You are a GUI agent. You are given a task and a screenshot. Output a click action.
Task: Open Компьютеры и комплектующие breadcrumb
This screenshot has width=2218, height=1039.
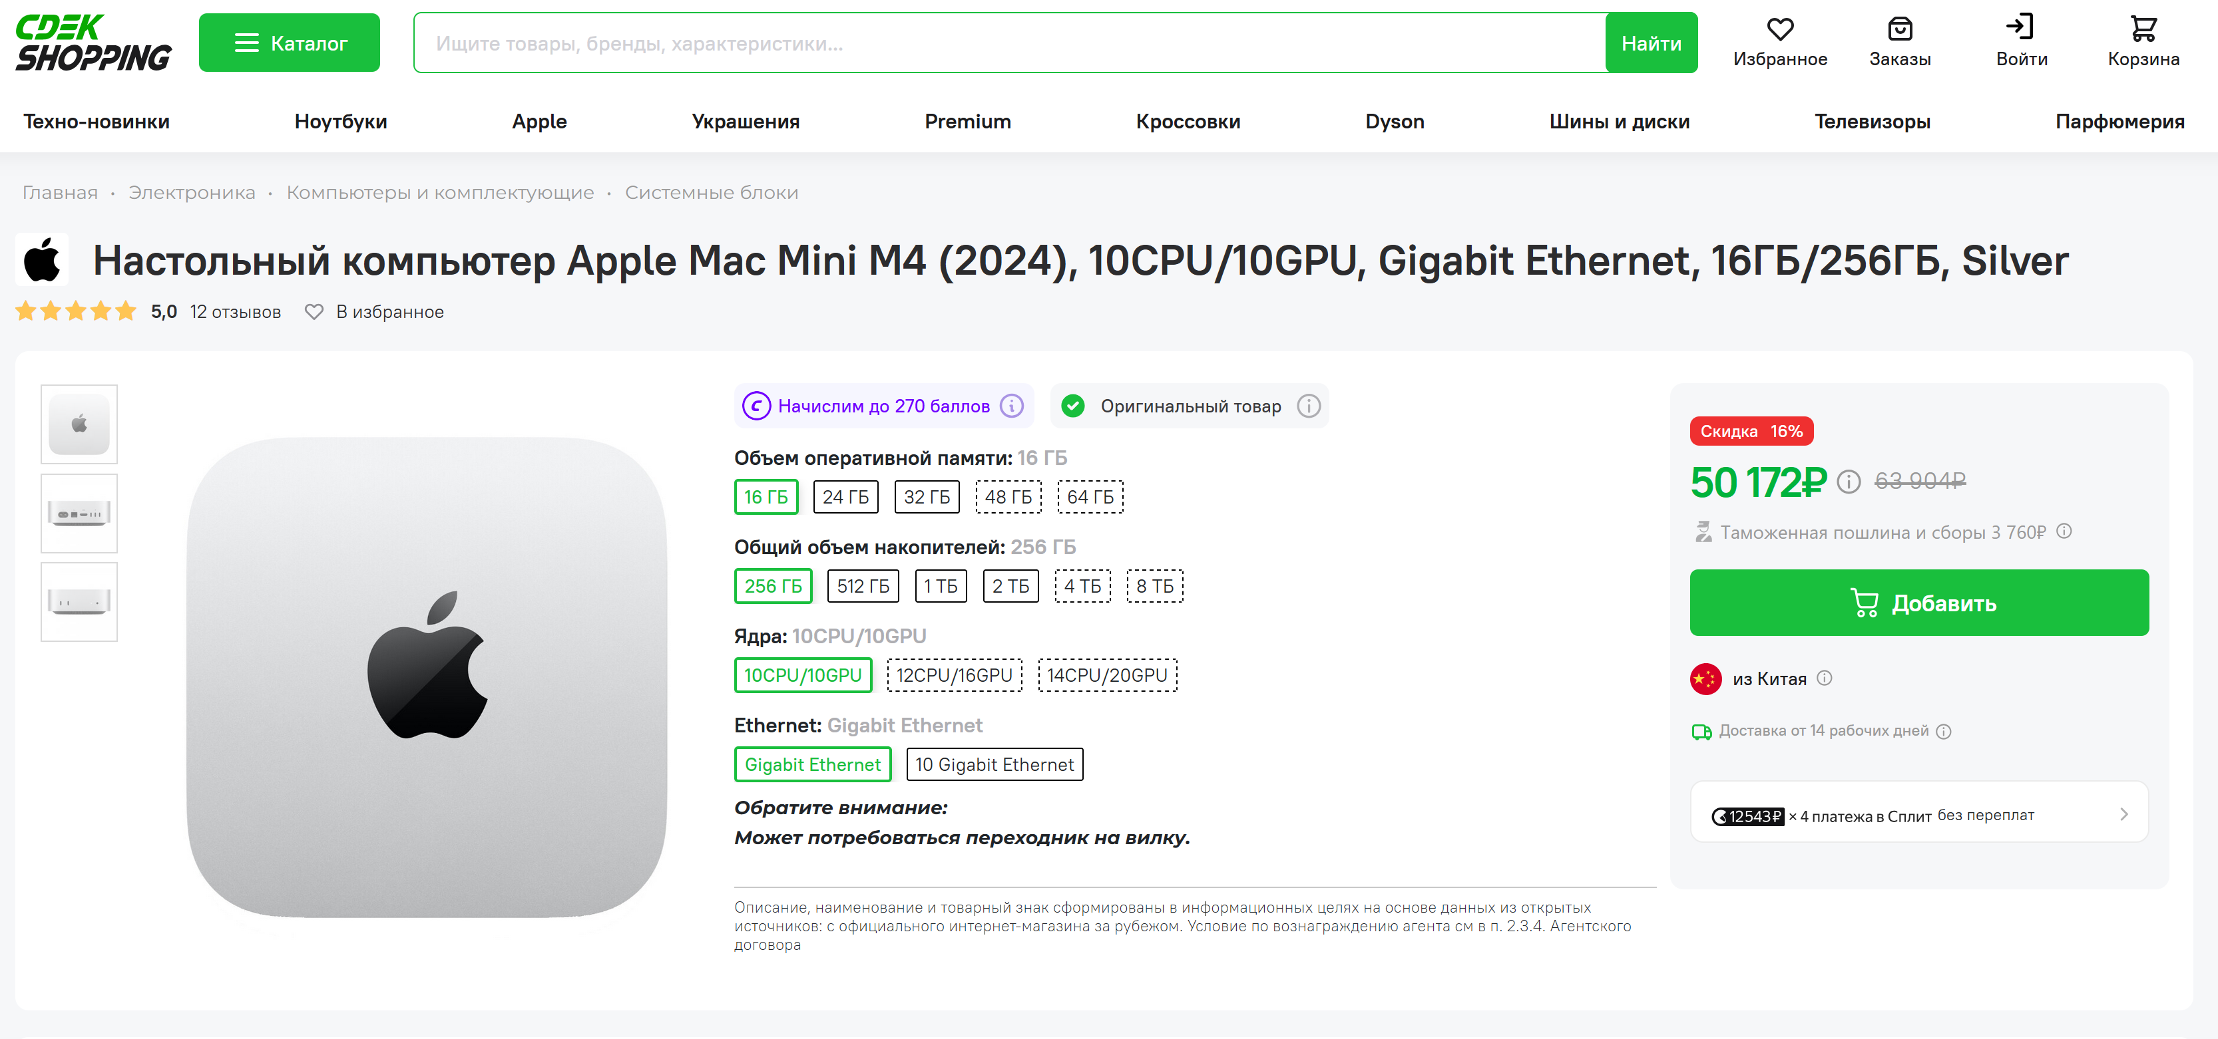tap(440, 193)
